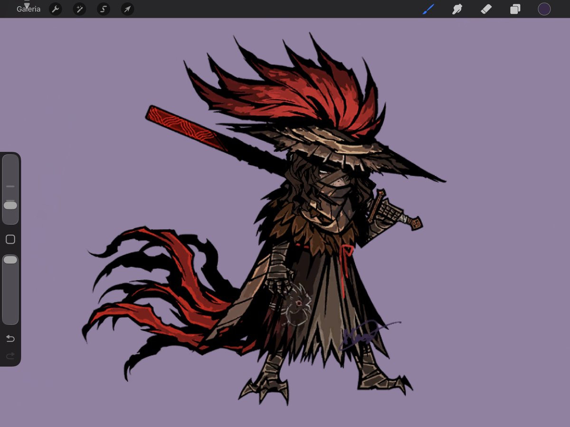Tap the Redo arrow
The image size is (570, 427).
coord(10,356)
